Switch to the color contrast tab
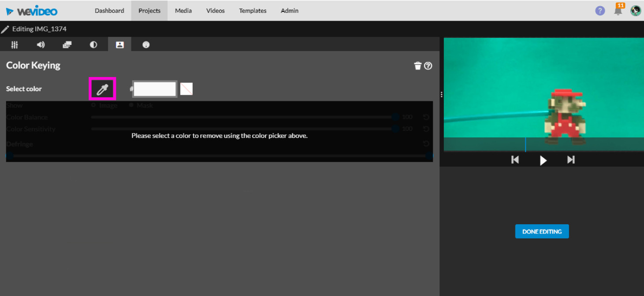The height and width of the screenshot is (296, 644). coord(93,44)
